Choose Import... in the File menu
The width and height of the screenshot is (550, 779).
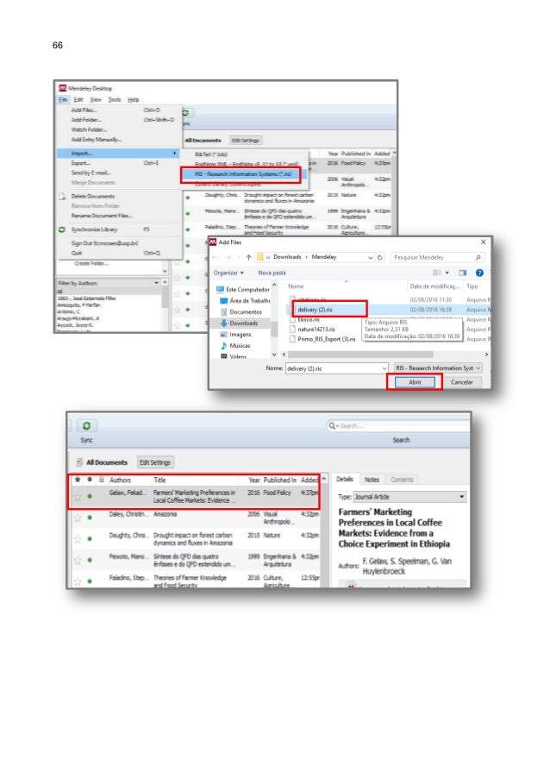tap(118, 154)
